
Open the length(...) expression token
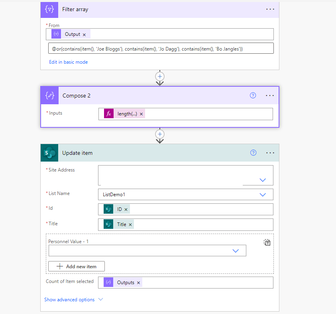[127, 114]
